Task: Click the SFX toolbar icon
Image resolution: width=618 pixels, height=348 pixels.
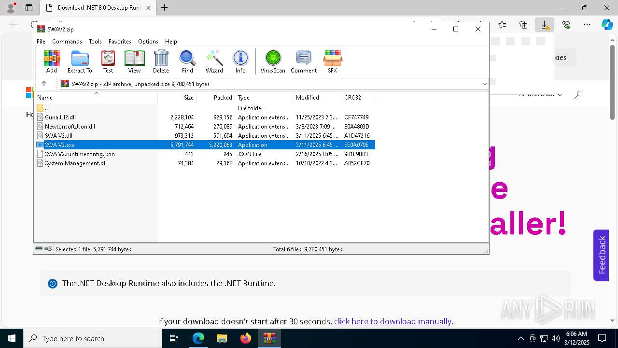Action: tap(333, 61)
